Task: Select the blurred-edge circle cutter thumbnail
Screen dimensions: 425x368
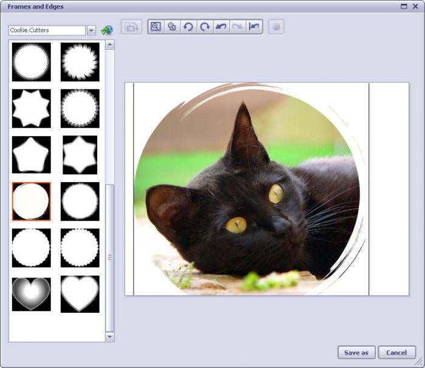Action: 80,201
